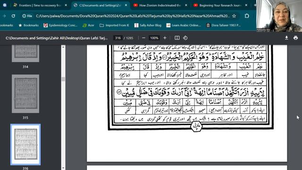Image resolution: width=302 pixels, height=170 pixels.
Task: Close the Frontiers tab
Action: click(66, 5)
